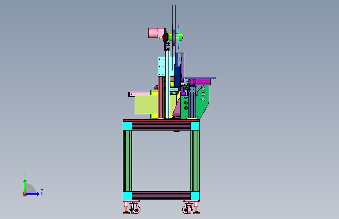
Task: Select the bottom-left cyan corner block
Action: [x=127, y=196]
